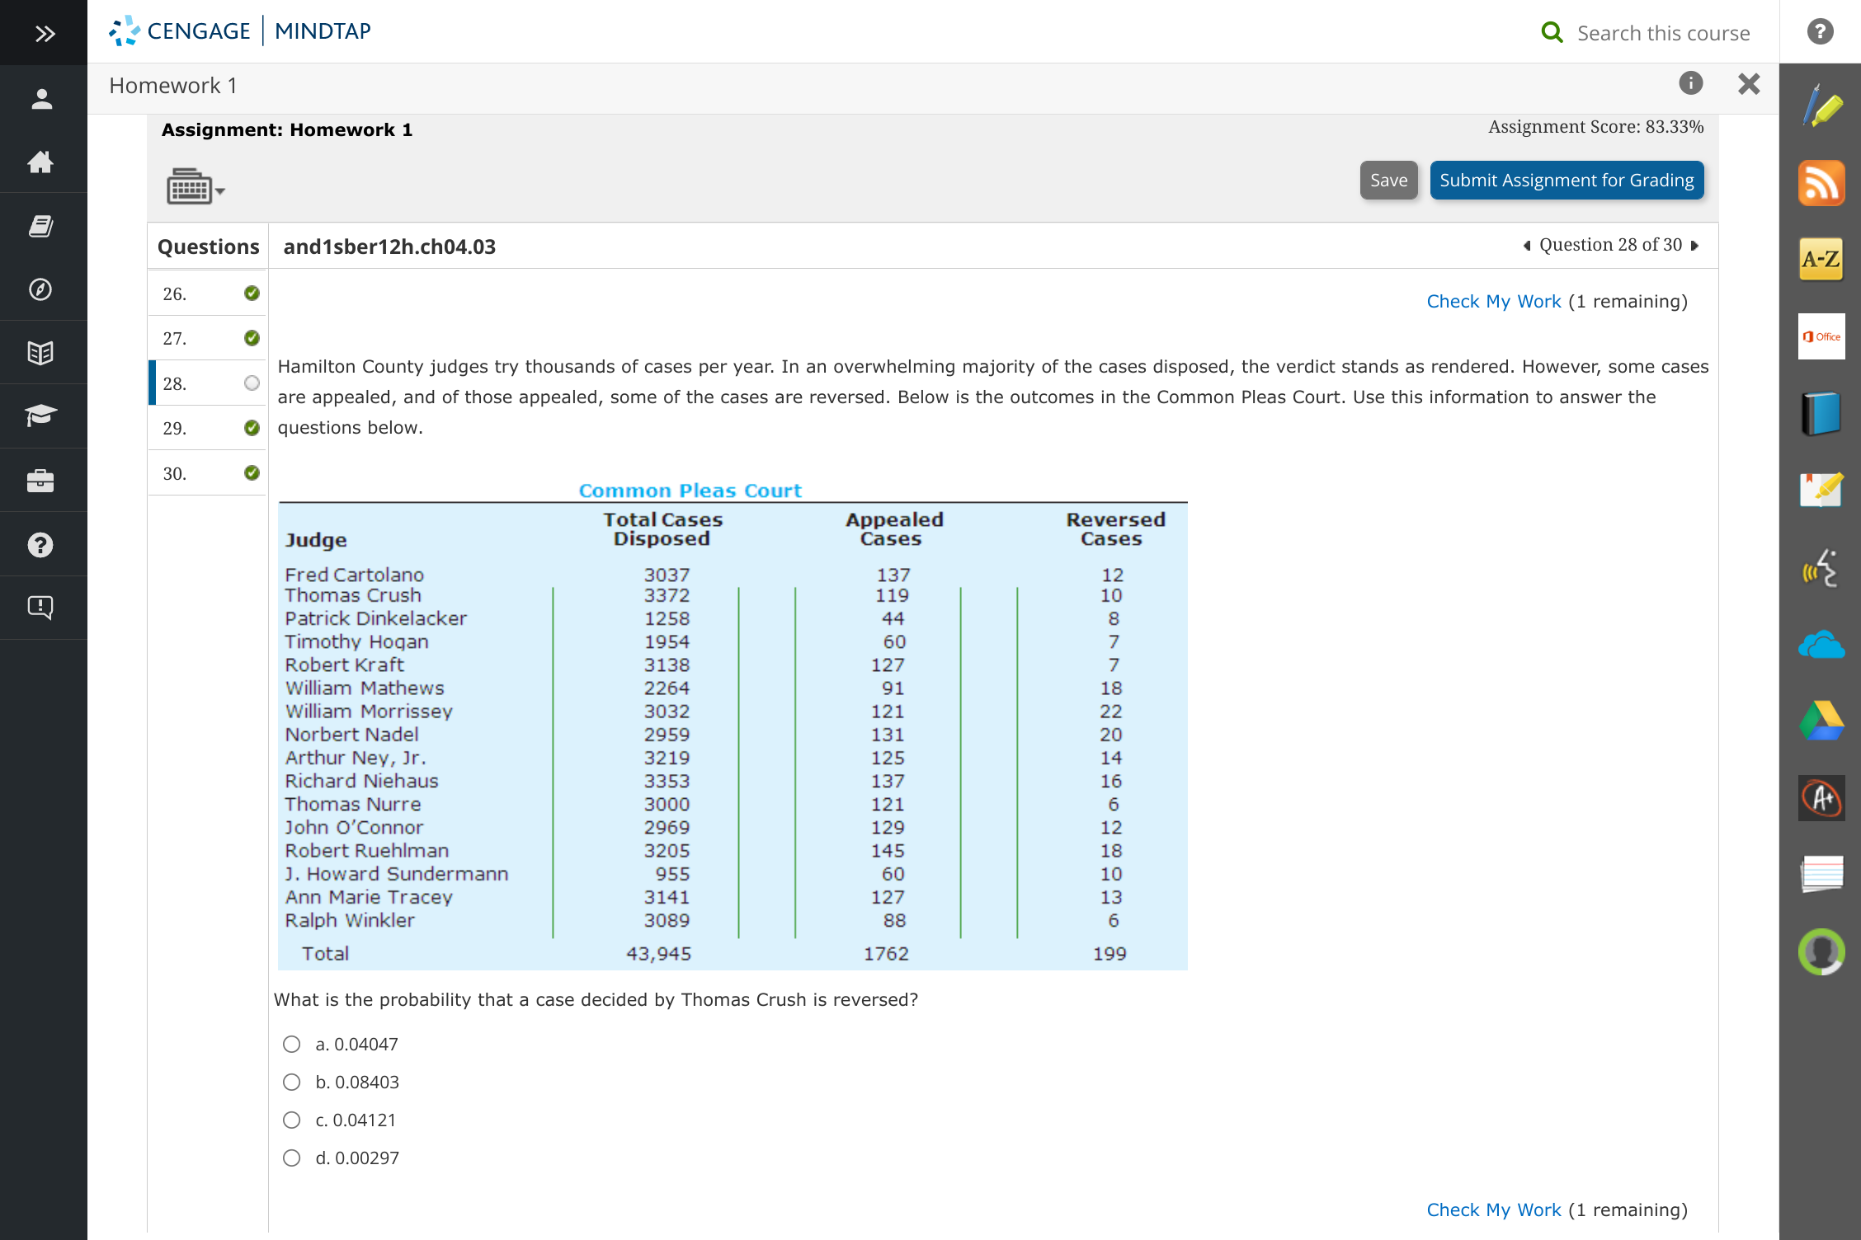1861x1240 pixels.
Task: Open the highlighter and pen tool
Action: point(1821,106)
